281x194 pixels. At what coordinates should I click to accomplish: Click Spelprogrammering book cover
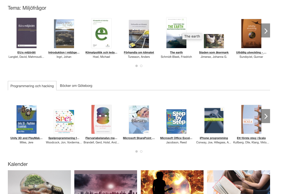(x=64, y=122)
